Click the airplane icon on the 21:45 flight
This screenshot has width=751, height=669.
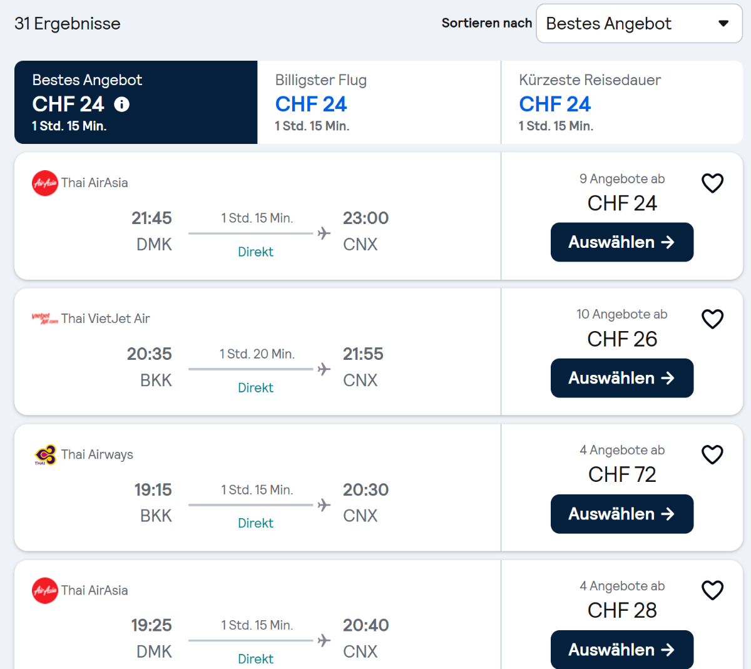[324, 233]
